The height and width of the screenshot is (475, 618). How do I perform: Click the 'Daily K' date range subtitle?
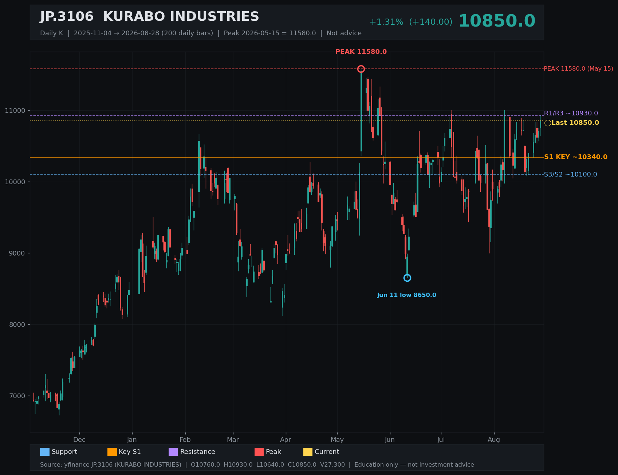(x=201, y=33)
